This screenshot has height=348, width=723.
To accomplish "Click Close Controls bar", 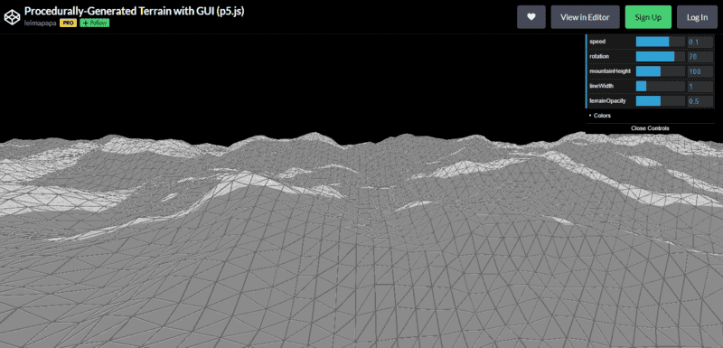I will 650,128.
